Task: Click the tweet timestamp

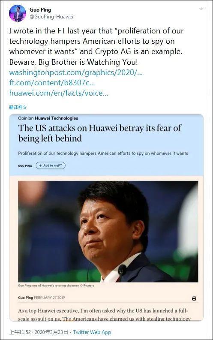Action: [x=39, y=332]
